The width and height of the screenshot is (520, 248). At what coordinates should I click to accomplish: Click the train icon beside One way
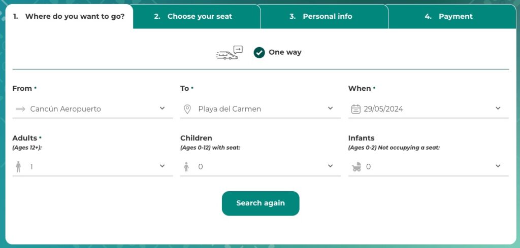(x=229, y=53)
